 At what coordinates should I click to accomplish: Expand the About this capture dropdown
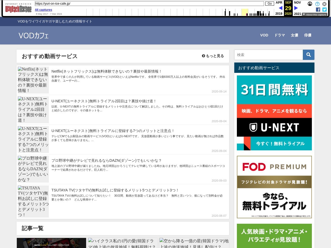tap(314, 15)
